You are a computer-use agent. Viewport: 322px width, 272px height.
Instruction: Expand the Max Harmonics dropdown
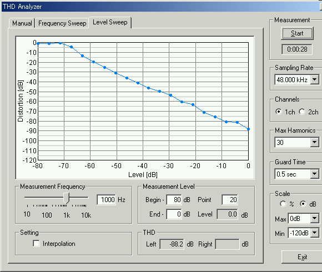pos(315,142)
